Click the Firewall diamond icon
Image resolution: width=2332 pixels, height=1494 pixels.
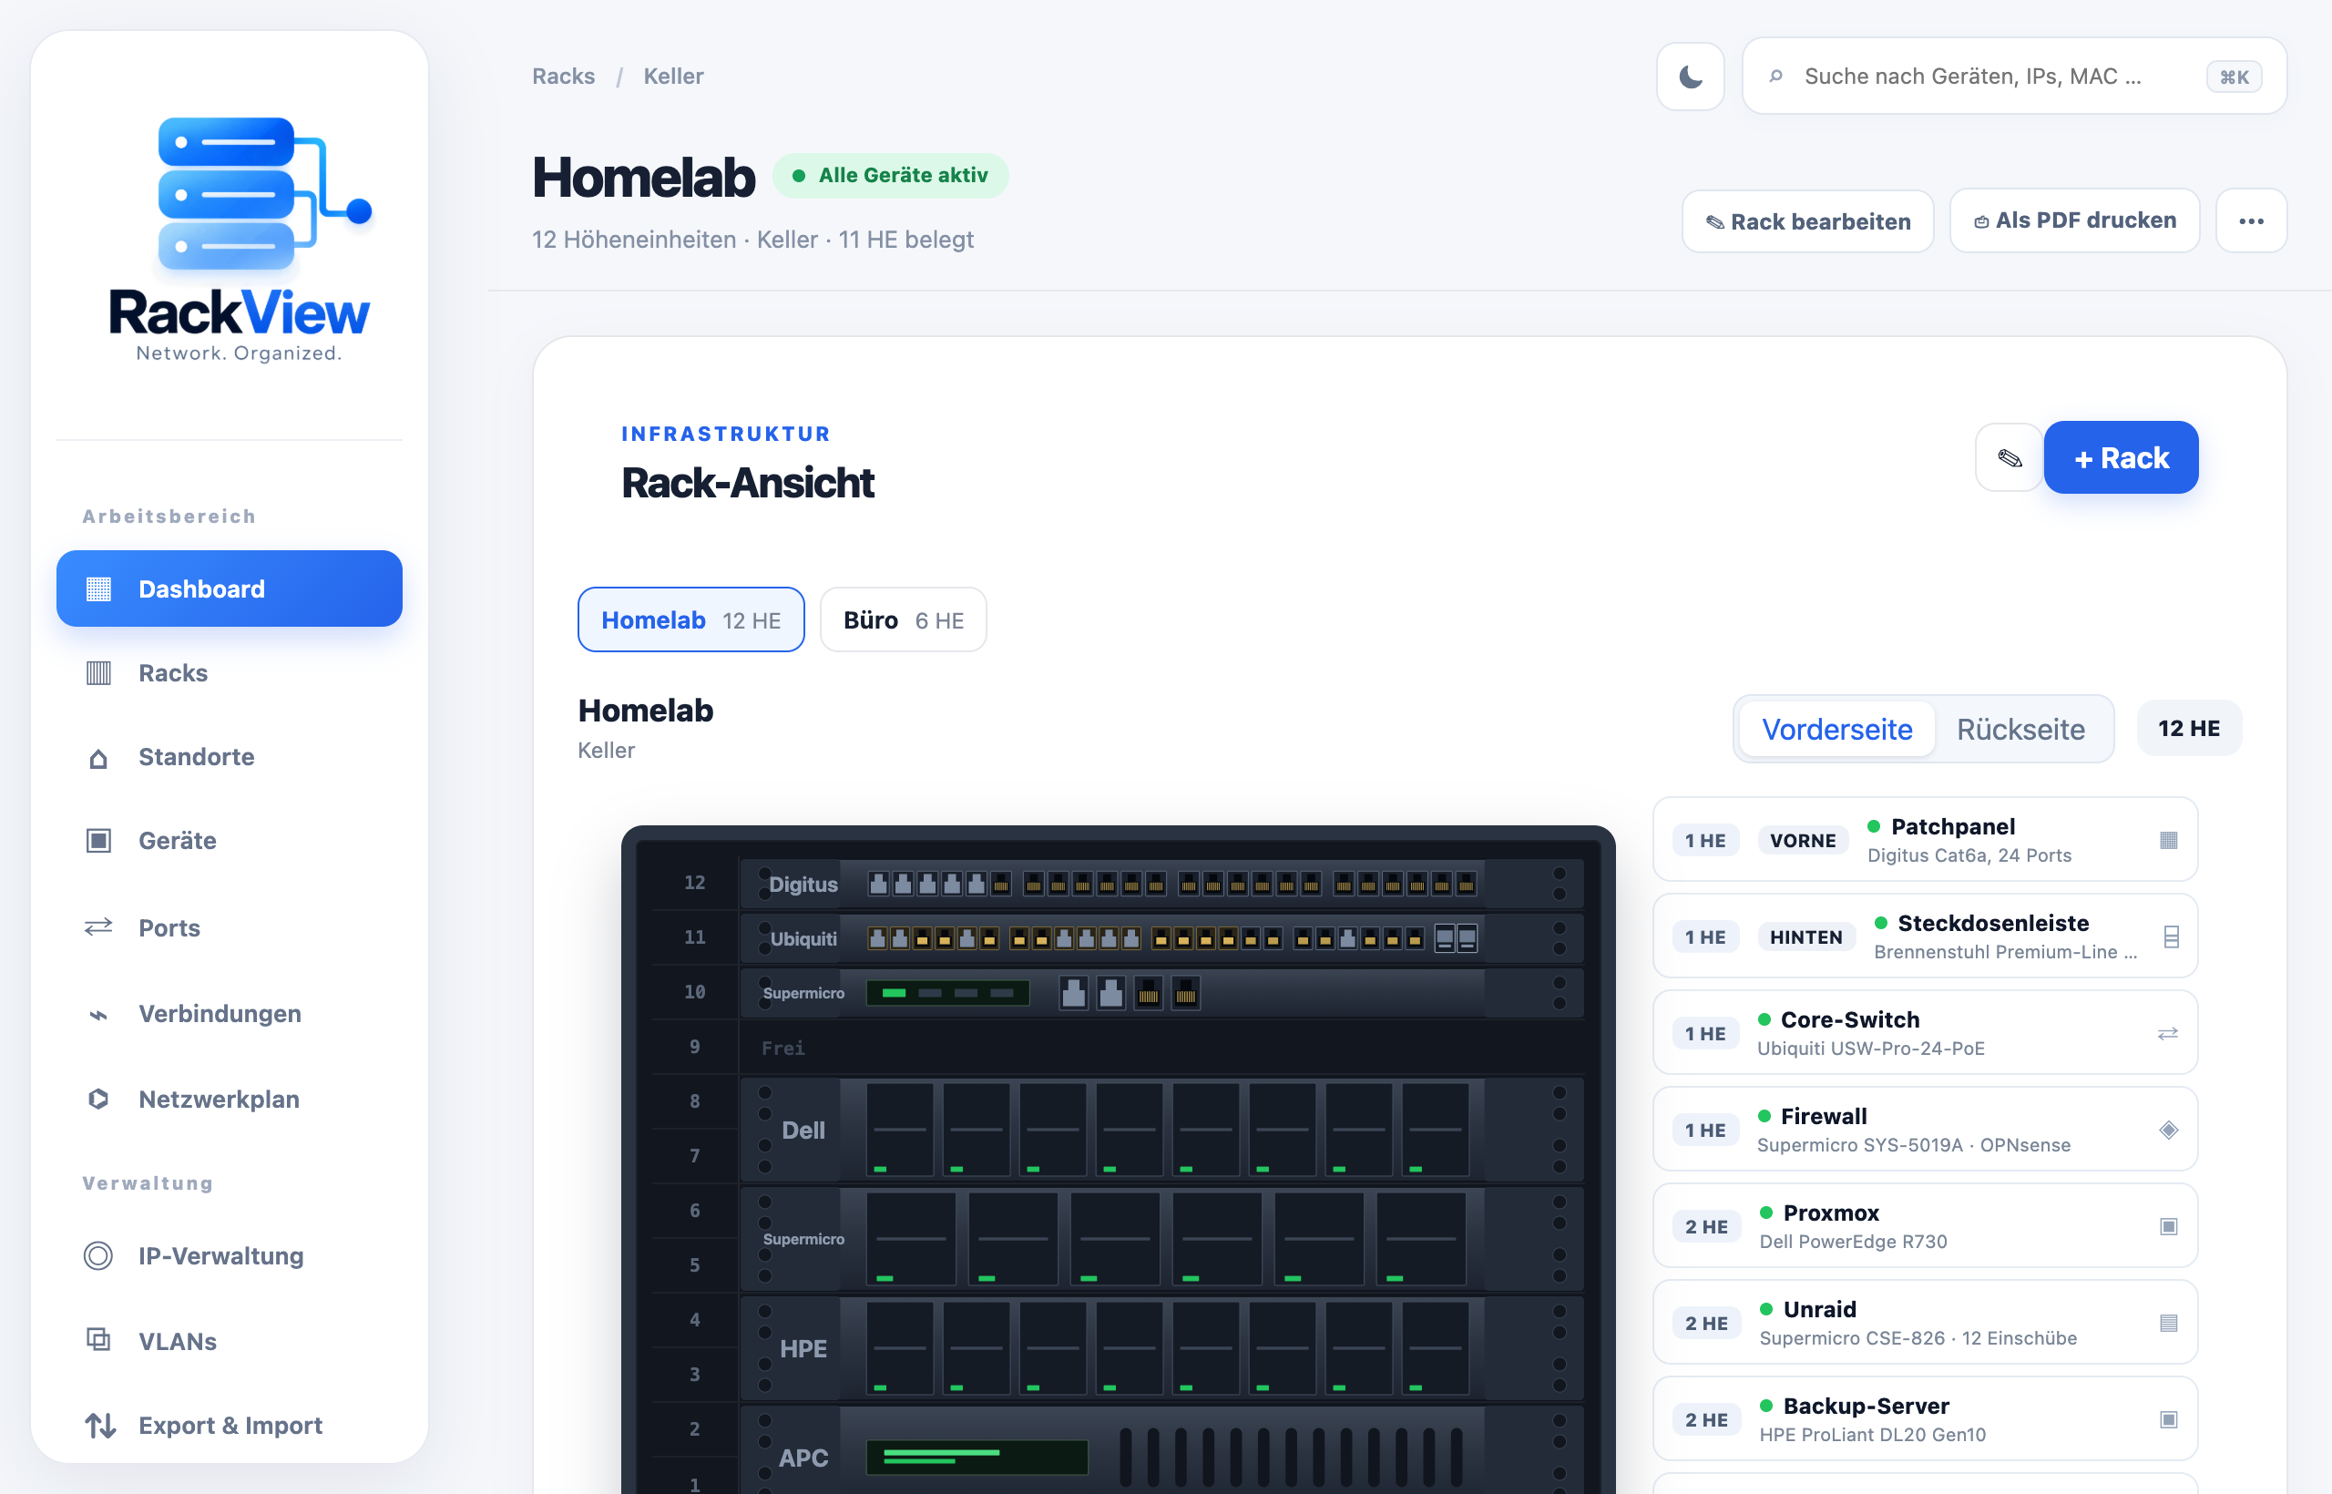(2168, 1130)
